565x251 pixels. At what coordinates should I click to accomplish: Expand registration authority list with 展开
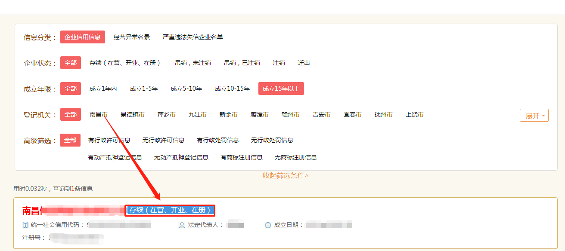pyautogui.click(x=534, y=116)
